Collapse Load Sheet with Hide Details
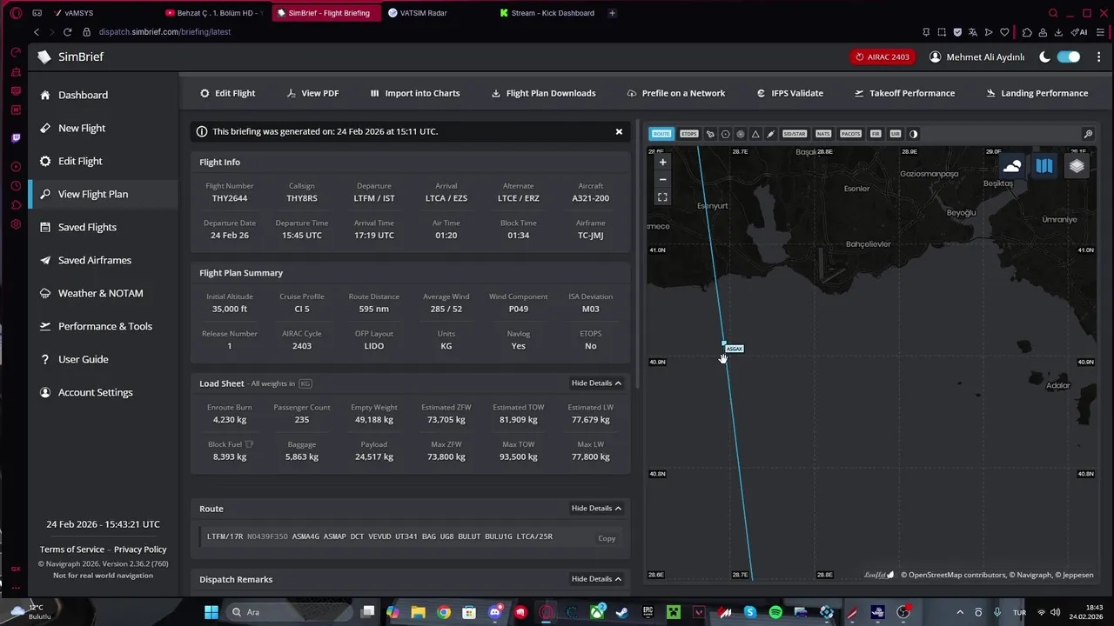The image size is (1114, 626). click(x=596, y=383)
